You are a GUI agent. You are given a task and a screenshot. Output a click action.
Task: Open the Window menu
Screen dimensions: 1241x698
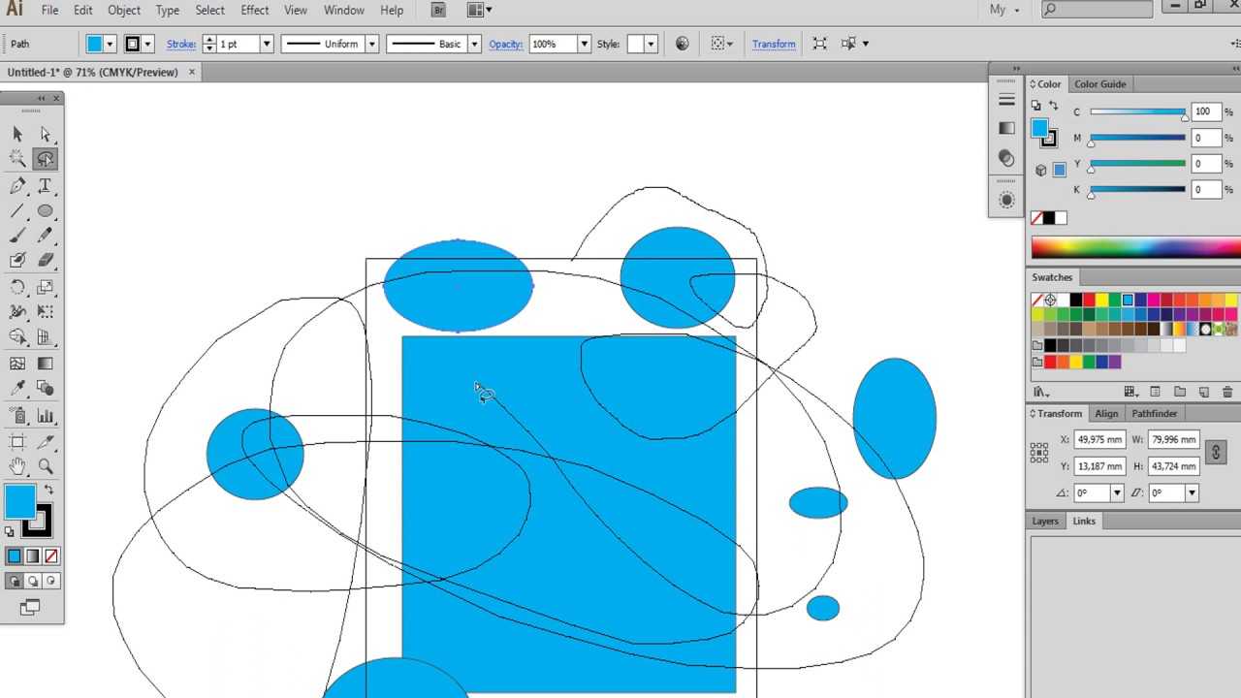(x=343, y=10)
